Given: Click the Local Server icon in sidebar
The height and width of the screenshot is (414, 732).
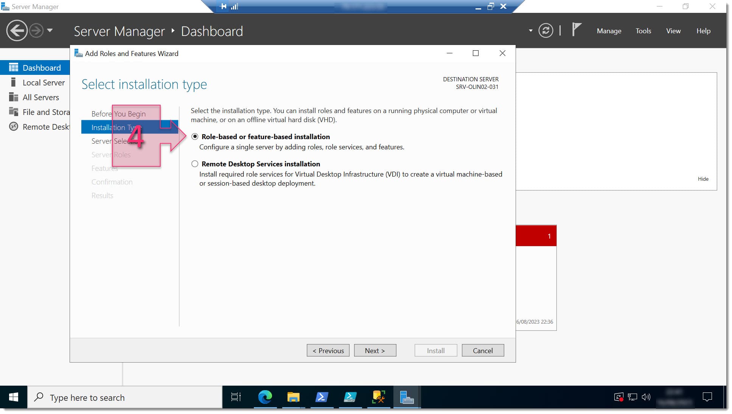Looking at the screenshot, I should (13, 82).
